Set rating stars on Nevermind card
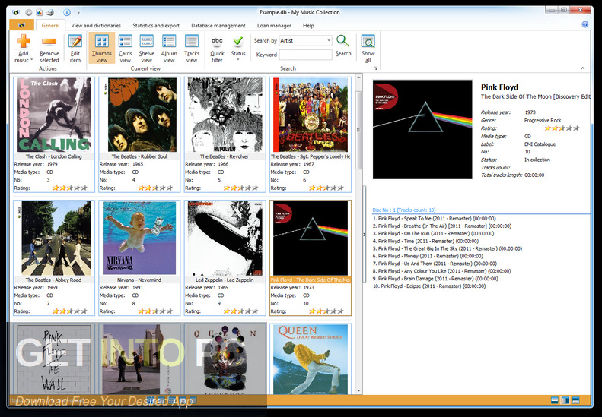Screen dimensions: 602x417 click(155, 311)
